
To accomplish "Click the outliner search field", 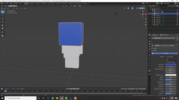I will pyautogui.click(x=162, y=6).
